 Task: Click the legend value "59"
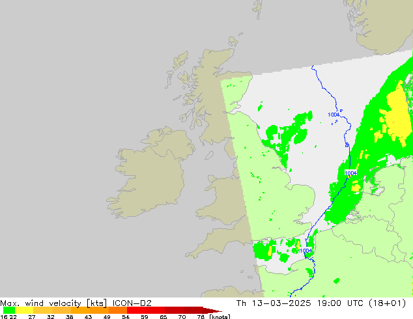tap(145, 316)
